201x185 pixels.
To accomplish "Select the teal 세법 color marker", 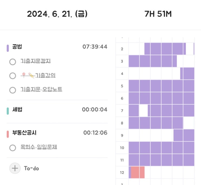I will [x=8, y=111].
